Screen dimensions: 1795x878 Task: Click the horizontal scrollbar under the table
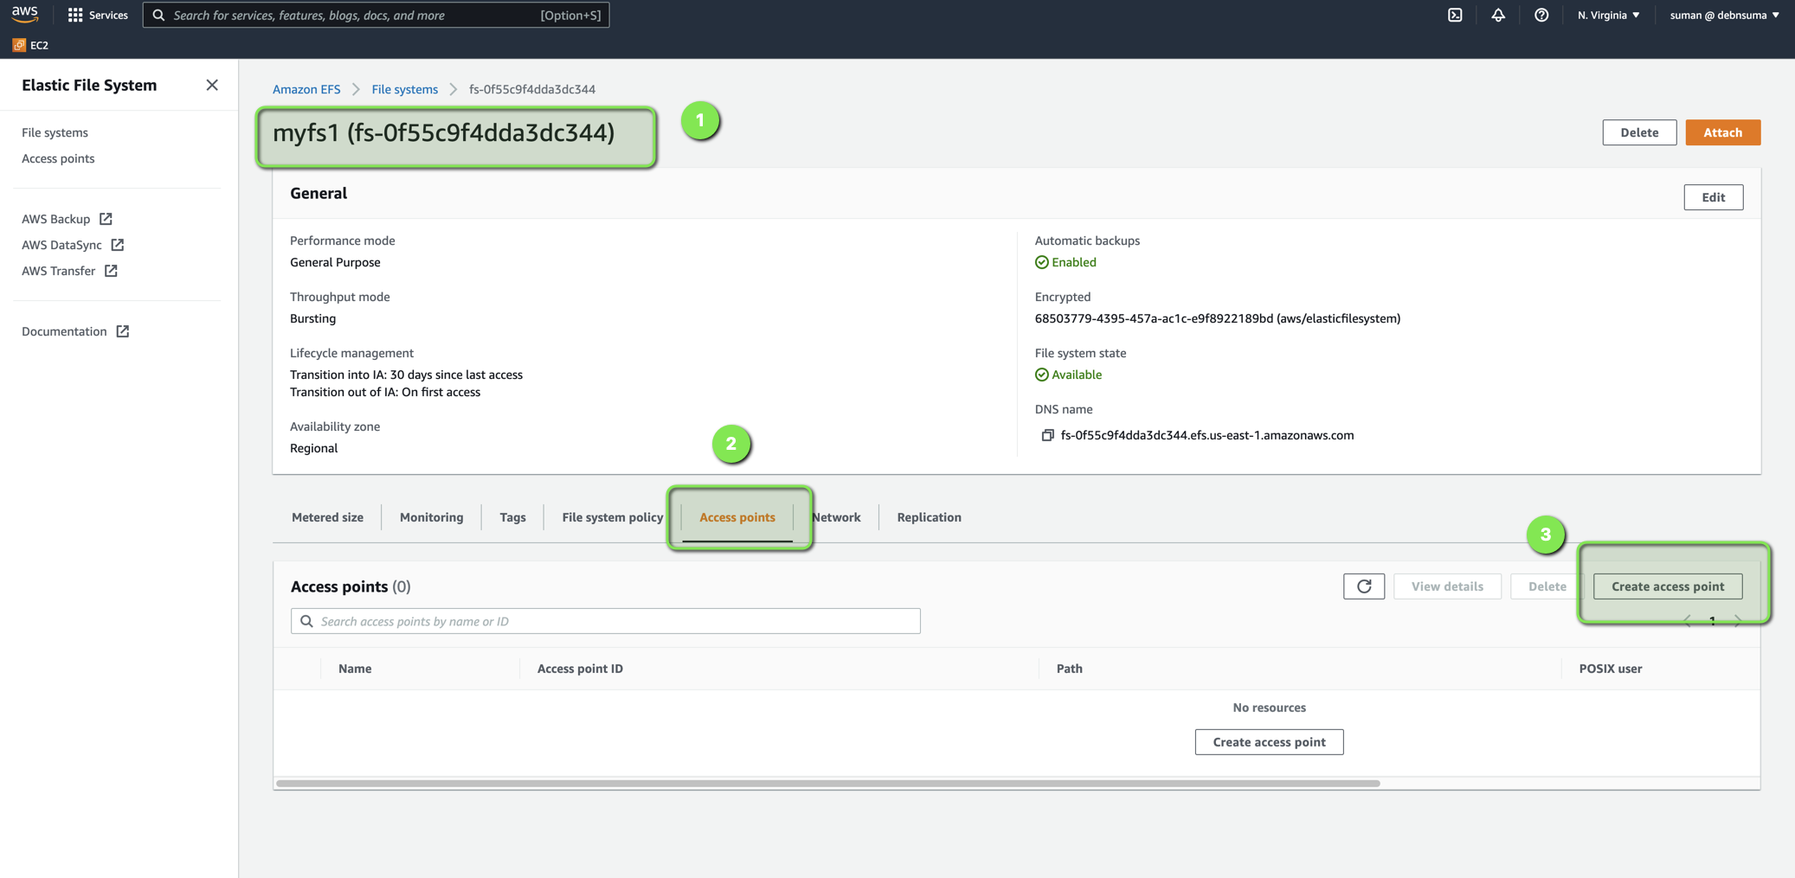pyautogui.click(x=827, y=784)
